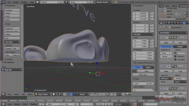Screen dimensions: 189x106
Task: Play animation in reverse
Action: [103, 104]
